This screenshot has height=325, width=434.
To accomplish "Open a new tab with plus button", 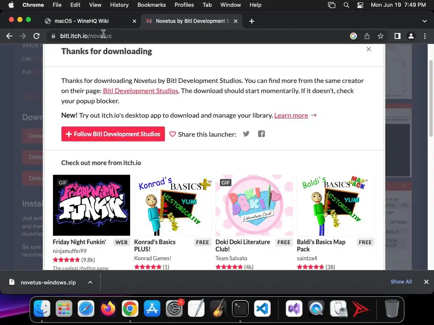I will [252, 21].
